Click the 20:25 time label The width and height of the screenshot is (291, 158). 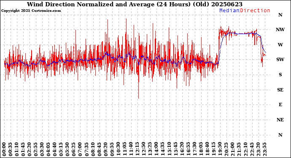pyautogui.click(x=226, y=149)
